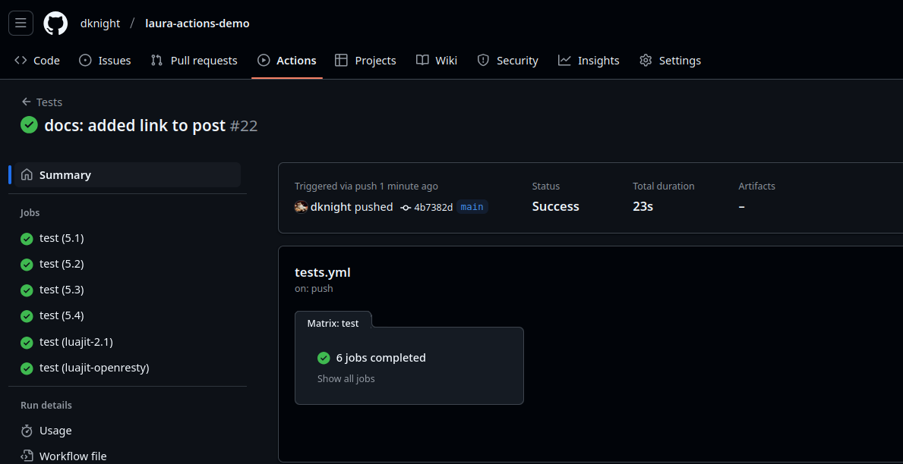Click the Settings gear icon
This screenshot has width=903, height=464.
[x=646, y=61]
